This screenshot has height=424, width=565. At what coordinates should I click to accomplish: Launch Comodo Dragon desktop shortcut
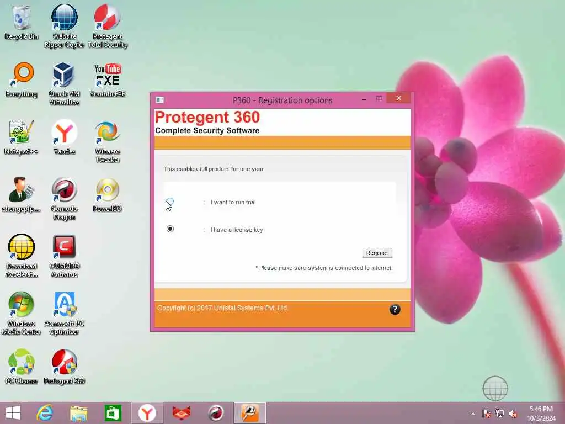64,198
